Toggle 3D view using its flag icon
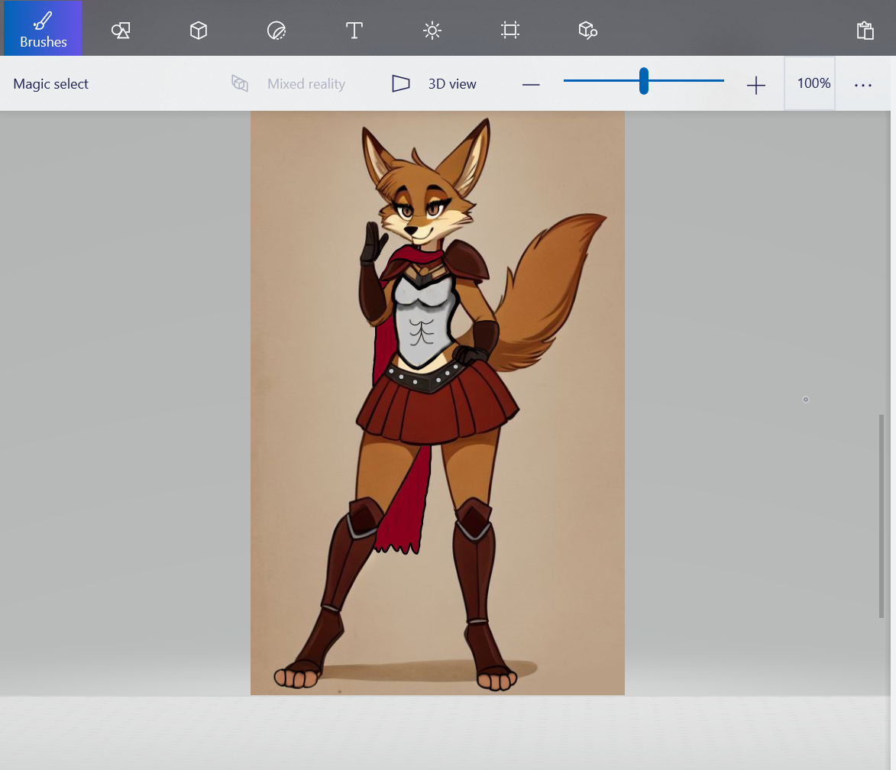Viewport: 896px width, 770px height. point(401,84)
